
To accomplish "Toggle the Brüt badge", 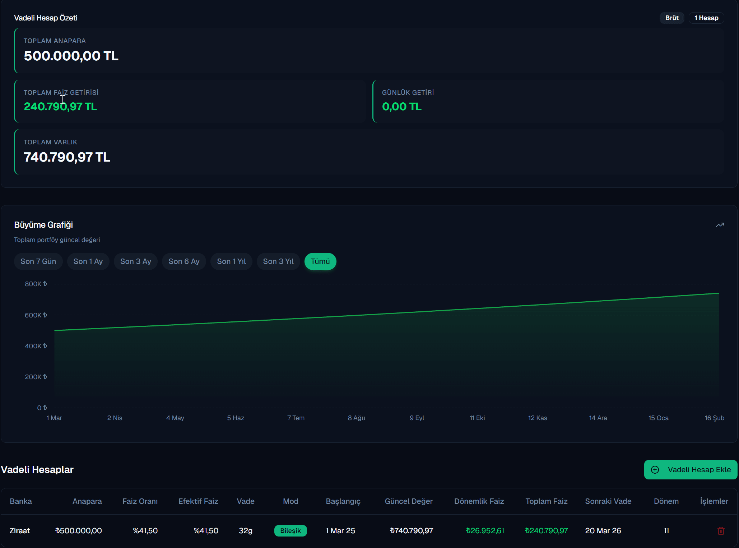I will (671, 18).
